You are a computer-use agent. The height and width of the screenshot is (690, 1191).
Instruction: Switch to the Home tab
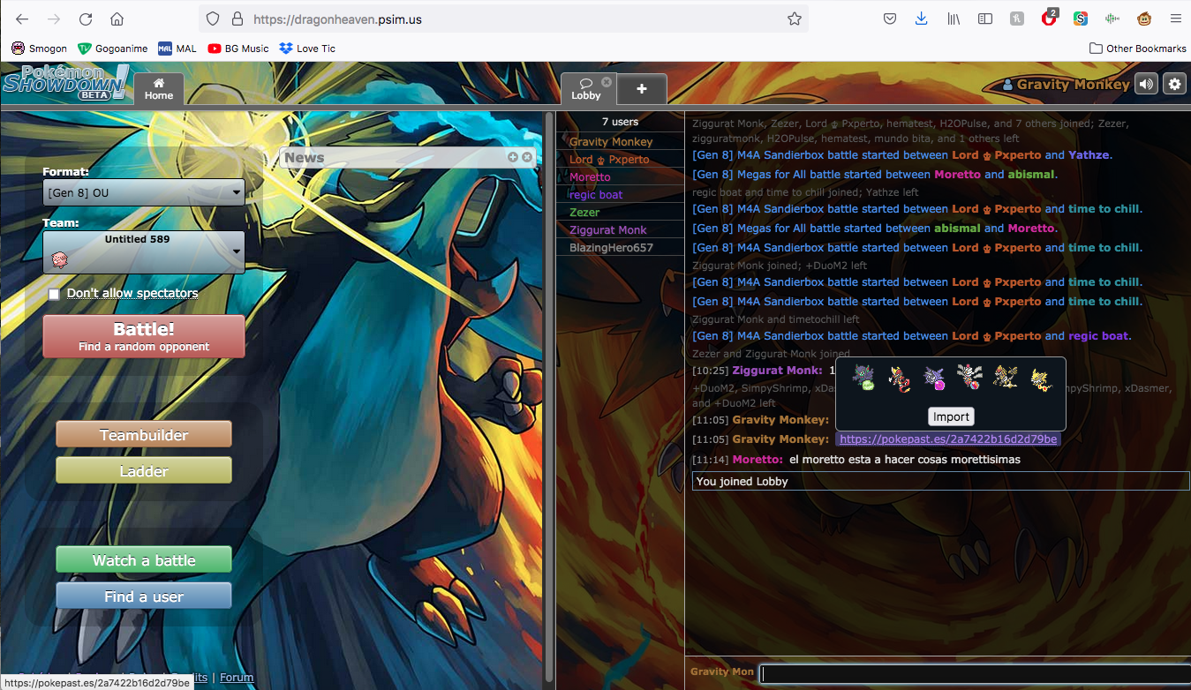159,89
